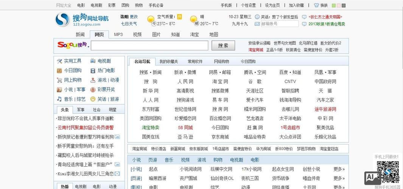Viewport: 403px width, 189px height.
Task: Click picture icon beside 新快报记者 headline
Action: coord(117,137)
